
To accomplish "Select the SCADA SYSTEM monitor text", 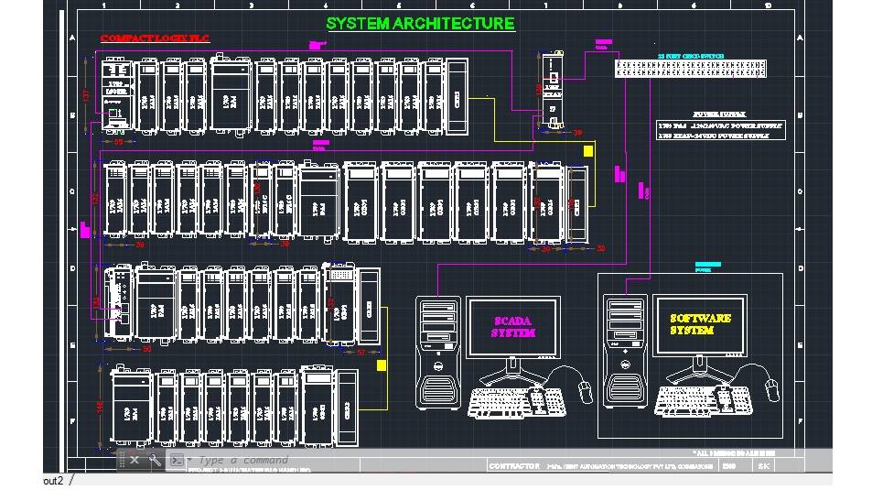I will click(x=512, y=327).
